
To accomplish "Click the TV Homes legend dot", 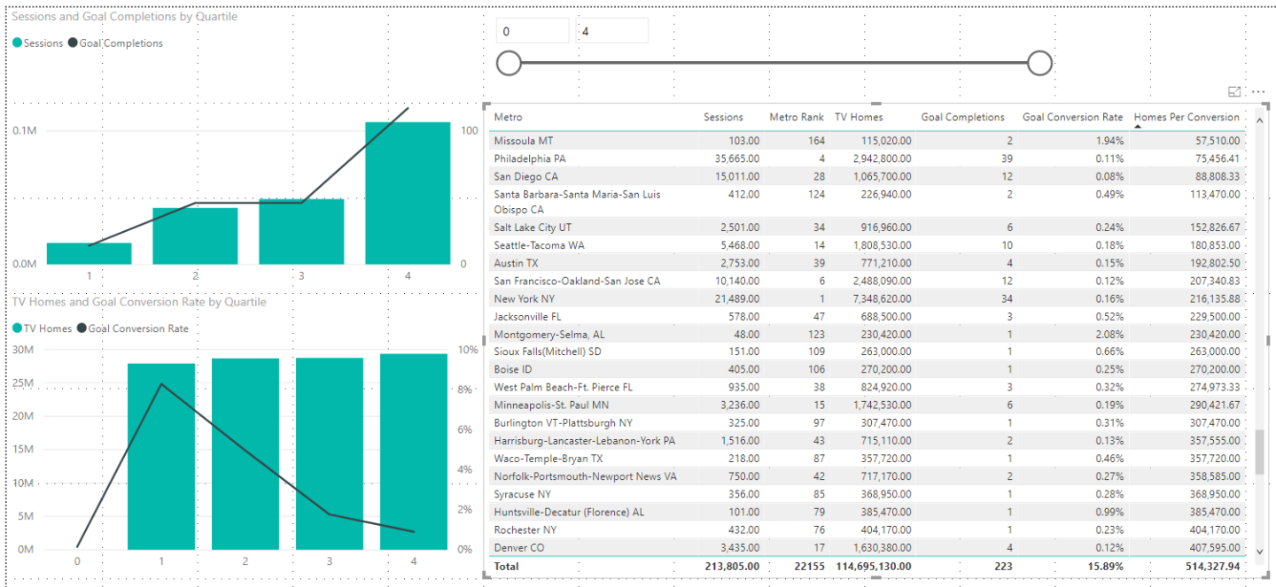I will [18, 328].
